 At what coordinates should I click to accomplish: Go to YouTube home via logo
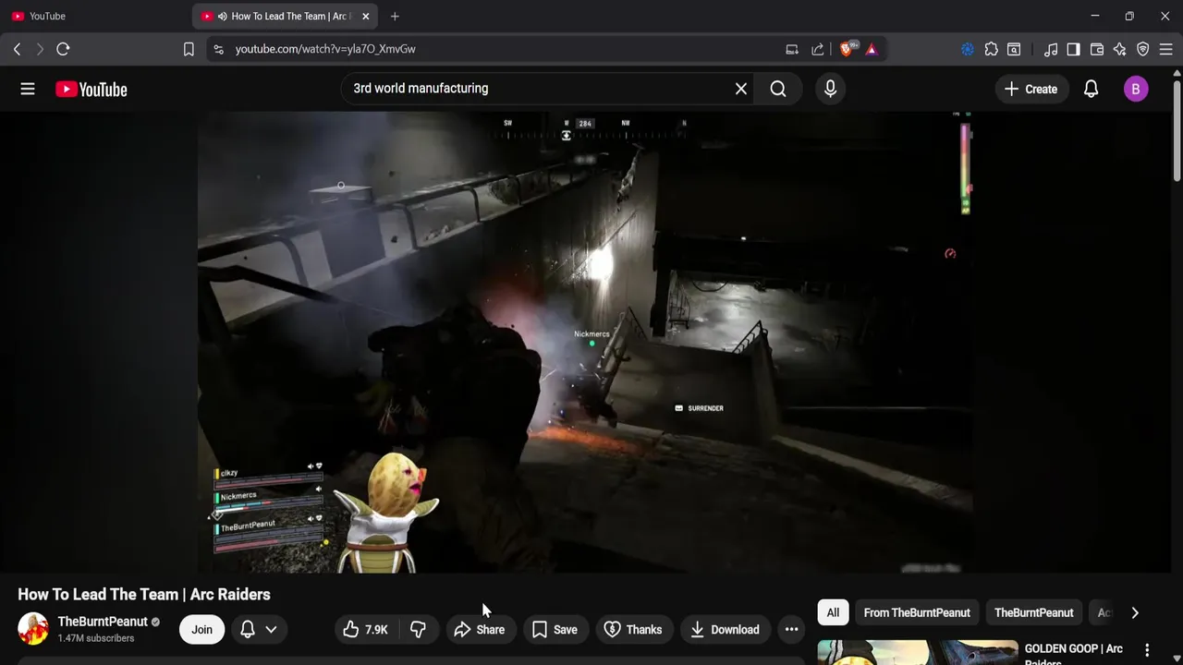click(91, 89)
